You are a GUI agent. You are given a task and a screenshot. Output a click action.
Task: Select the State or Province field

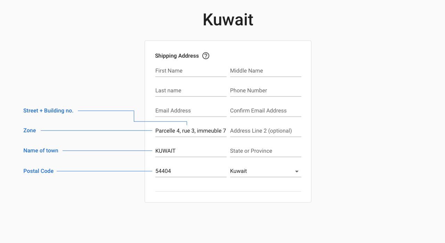pos(266,151)
